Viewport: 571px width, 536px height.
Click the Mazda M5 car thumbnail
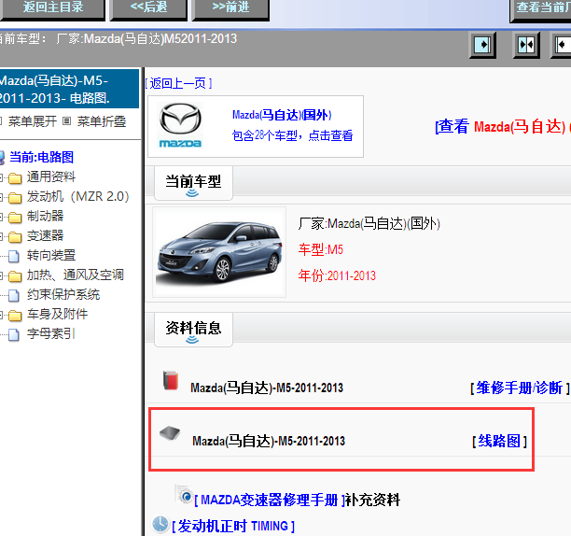coord(219,252)
